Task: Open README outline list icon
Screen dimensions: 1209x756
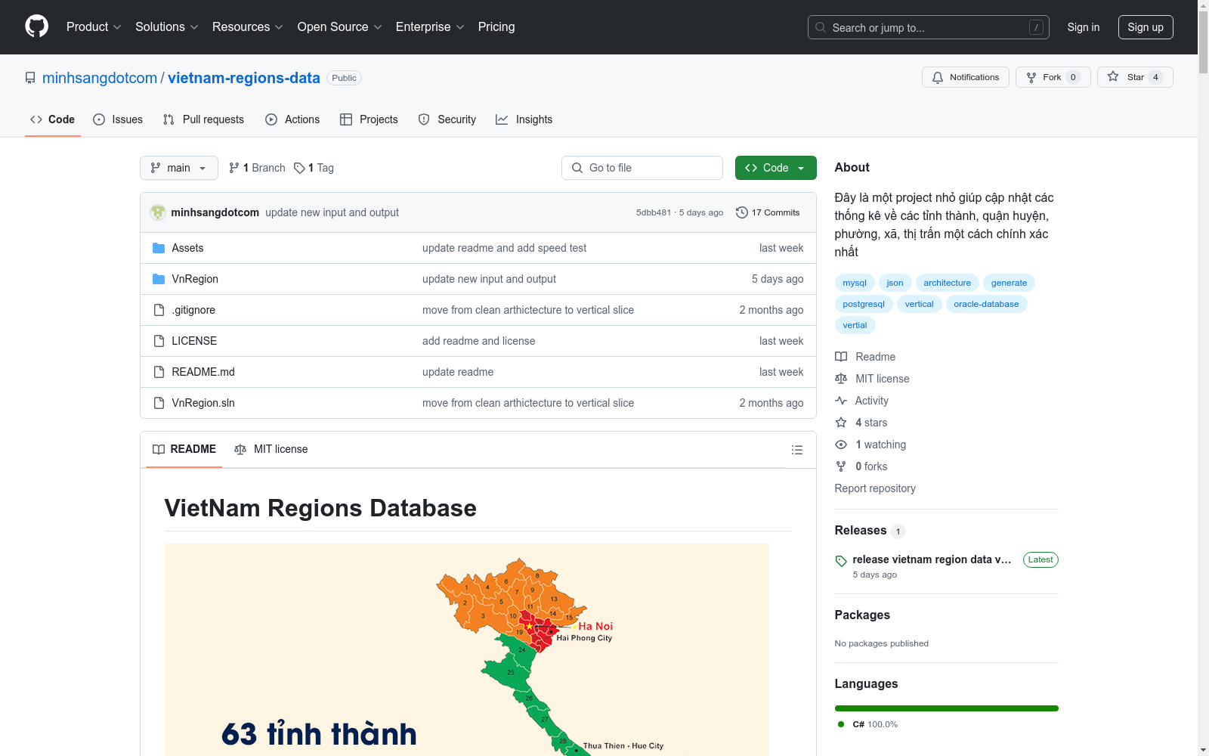Action: coord(796,450)
